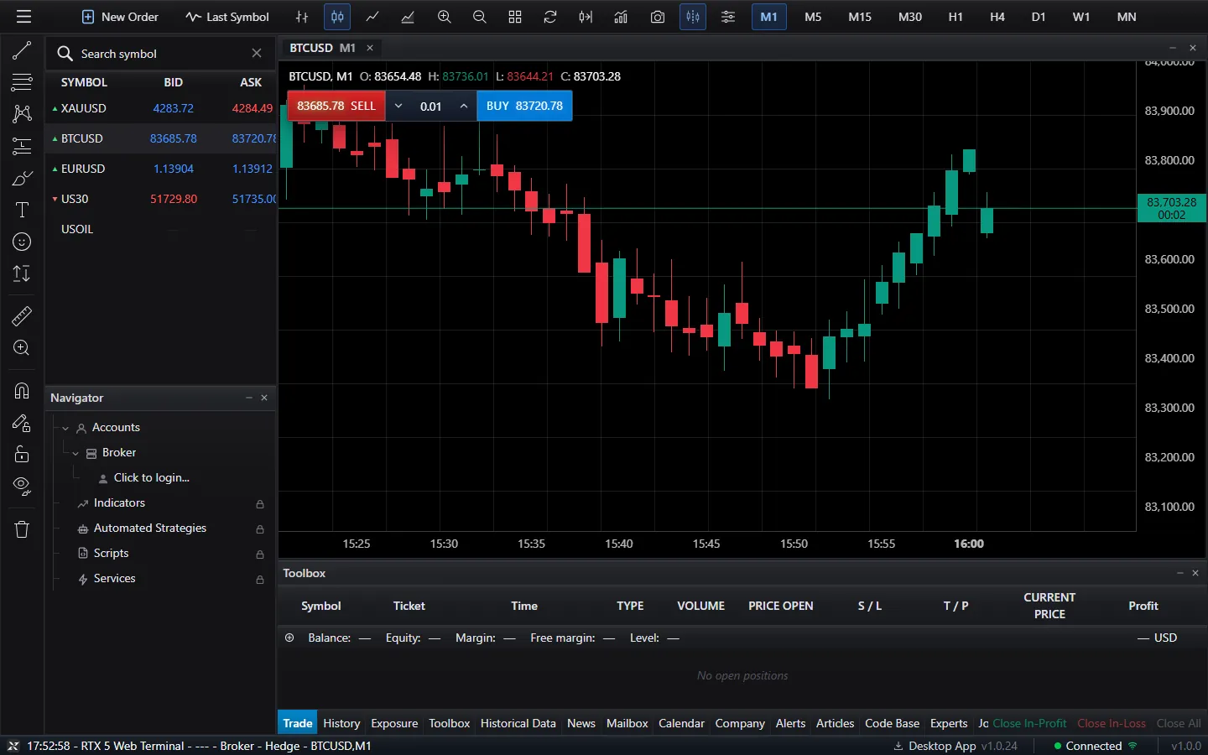Select the bar chart type icon

point(302,17)
